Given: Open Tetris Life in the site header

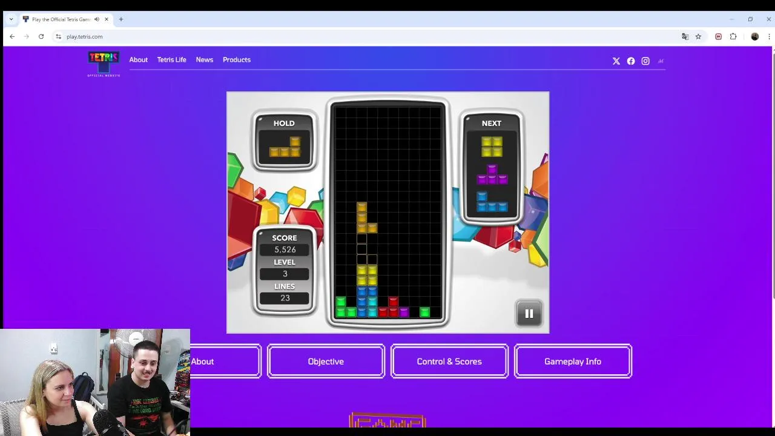Looking at the screenshot, I should pos(171,60).
